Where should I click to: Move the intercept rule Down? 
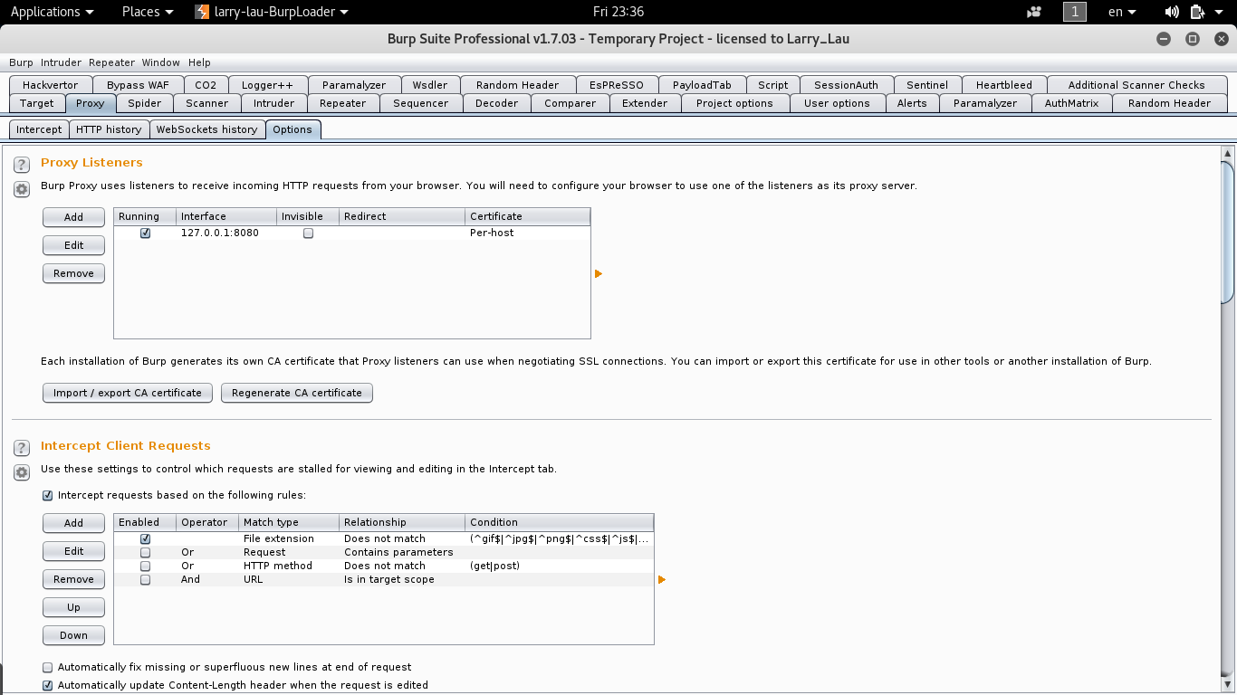pyautogui.click(x=73, y=635)
